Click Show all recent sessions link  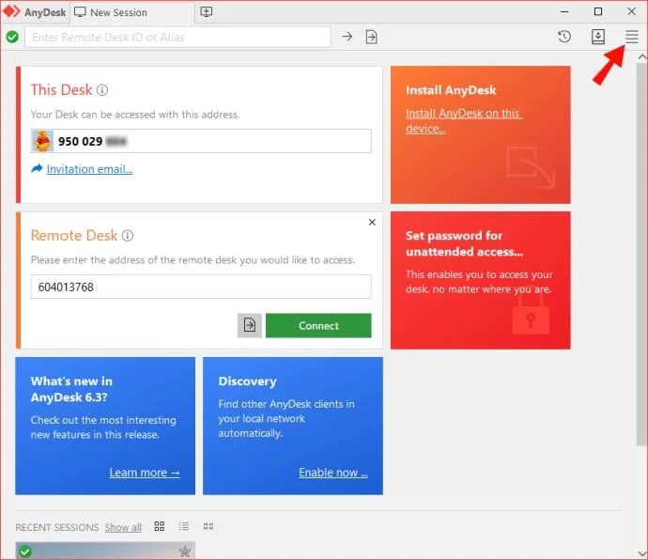coord(123,527)
